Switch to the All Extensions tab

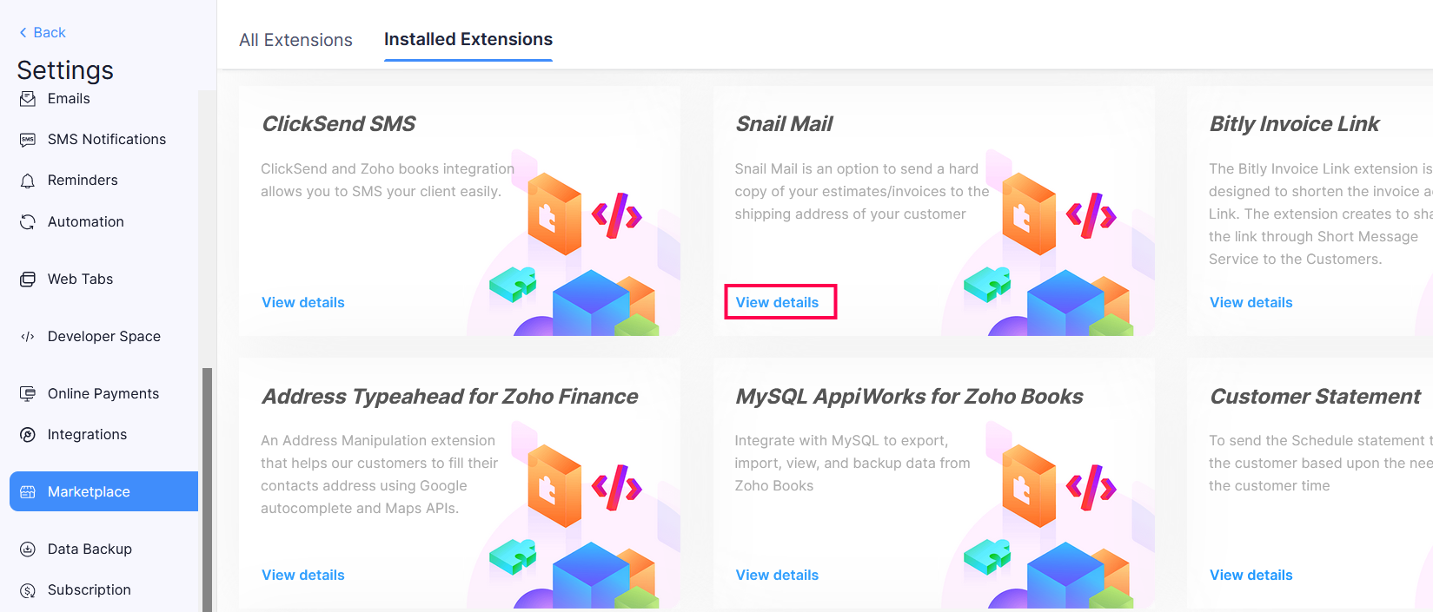tap(295, 40)
